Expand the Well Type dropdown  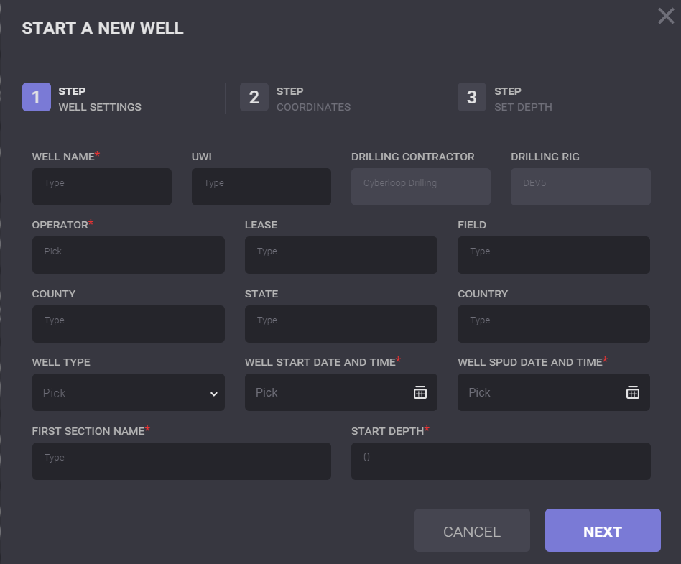coord(129,393)
